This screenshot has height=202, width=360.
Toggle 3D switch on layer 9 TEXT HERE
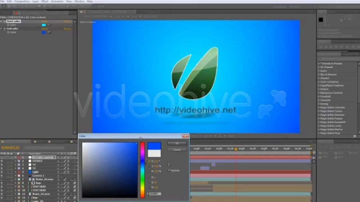75,187
